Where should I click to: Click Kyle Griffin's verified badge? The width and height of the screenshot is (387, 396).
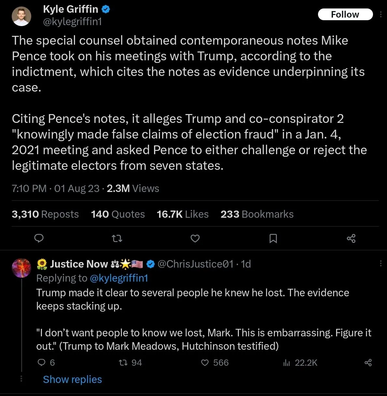pyautogui.click(x=105, y=9)
